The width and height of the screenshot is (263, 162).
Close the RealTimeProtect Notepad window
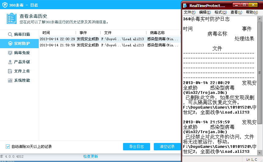(x=253, y=5)
